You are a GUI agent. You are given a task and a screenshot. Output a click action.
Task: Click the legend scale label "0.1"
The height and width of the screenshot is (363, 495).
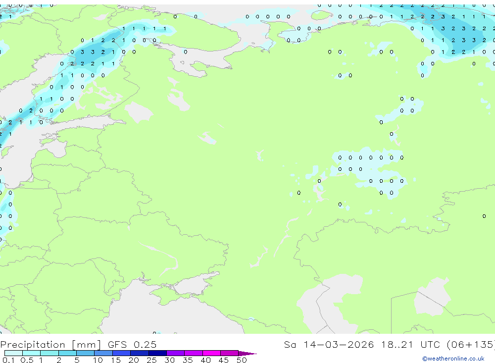pyautogui.click(x=8, y=360)
